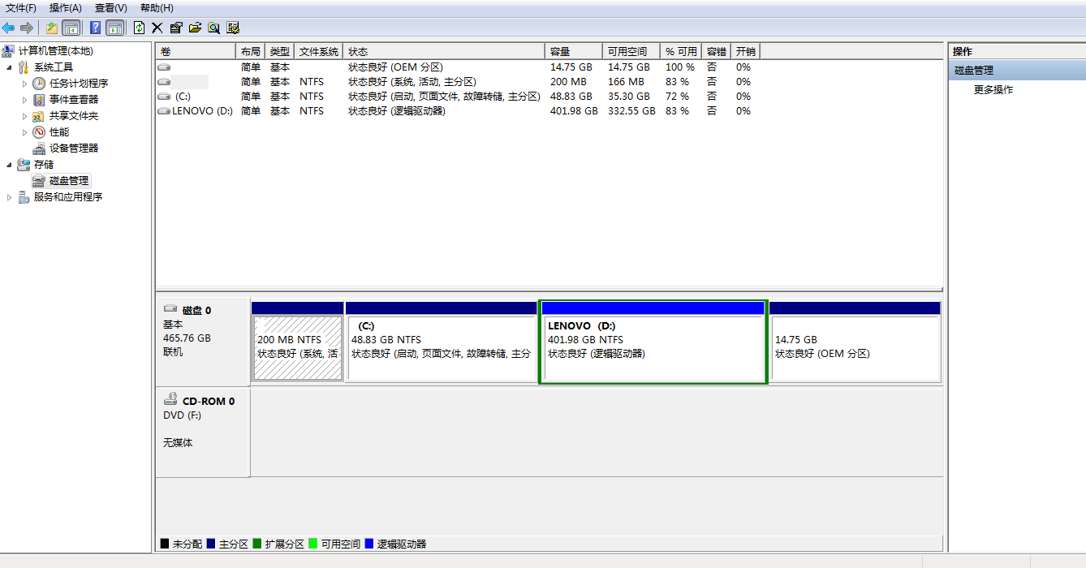Click the magnifier search toolbar icon

pos(213,28)
